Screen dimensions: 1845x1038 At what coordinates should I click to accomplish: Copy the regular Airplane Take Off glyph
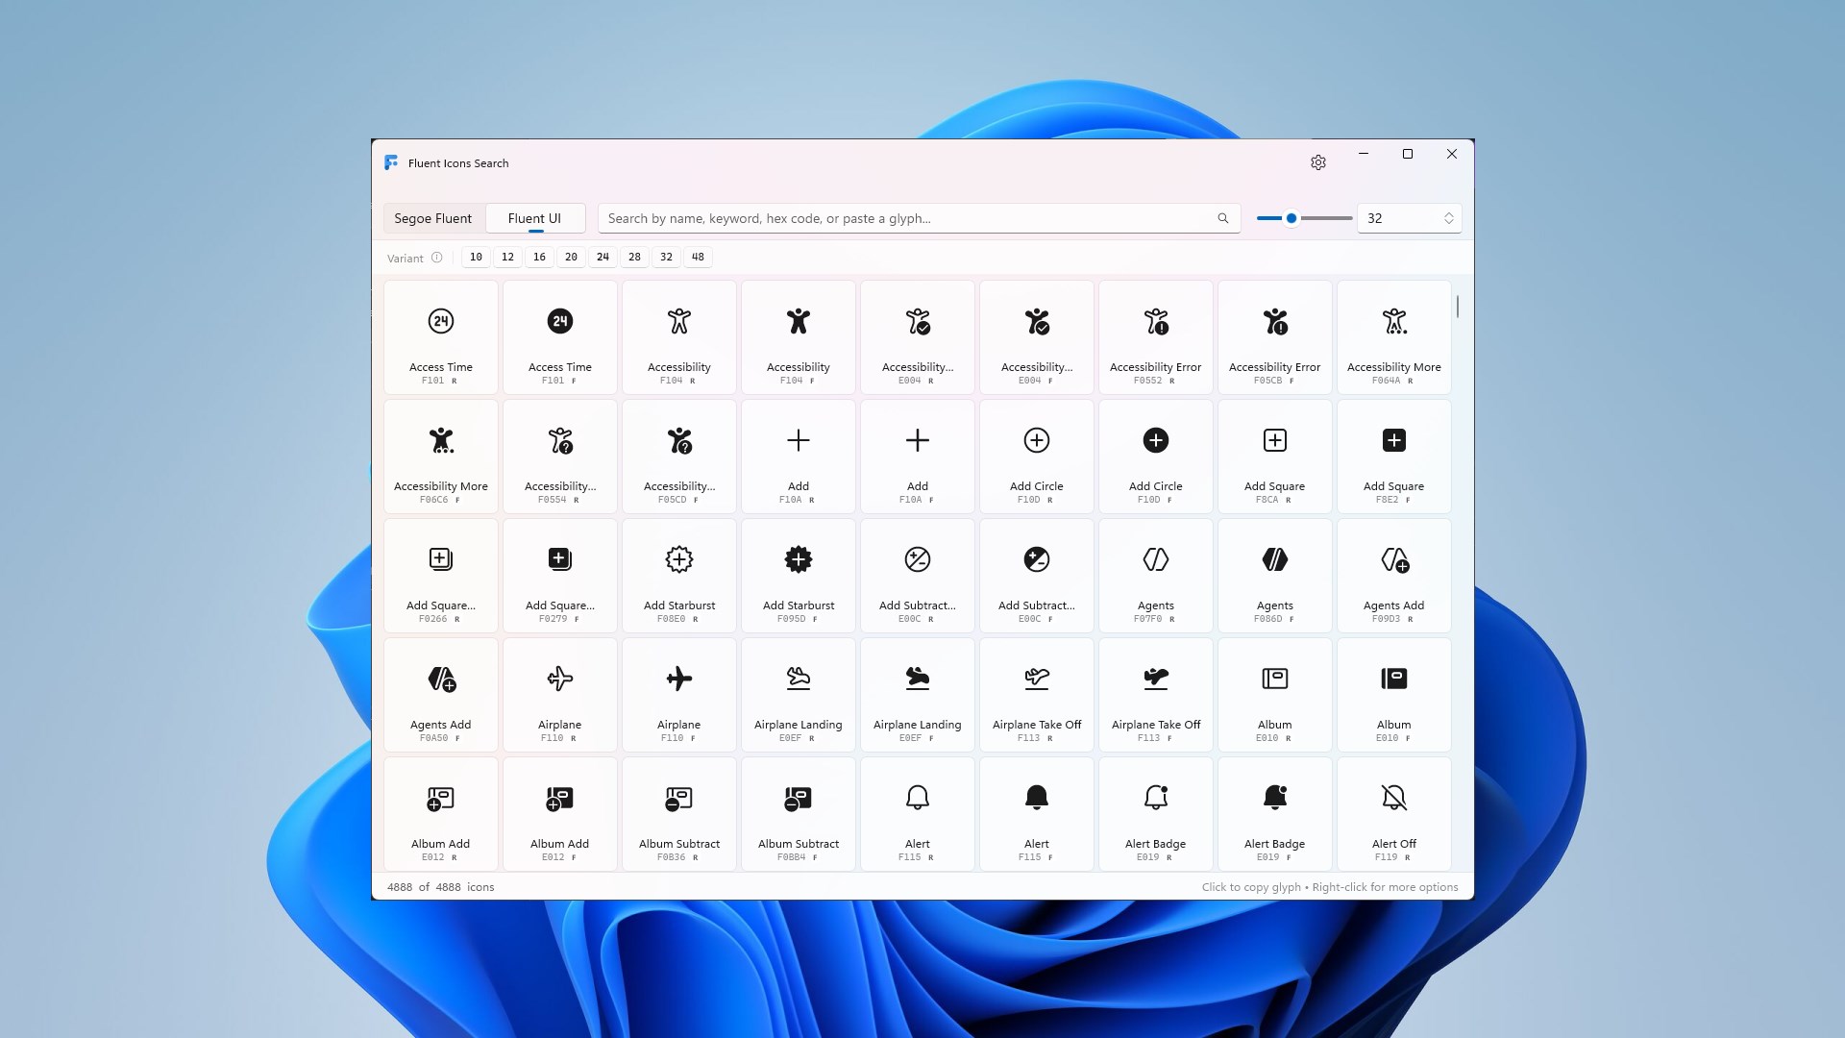[1037, 695]
